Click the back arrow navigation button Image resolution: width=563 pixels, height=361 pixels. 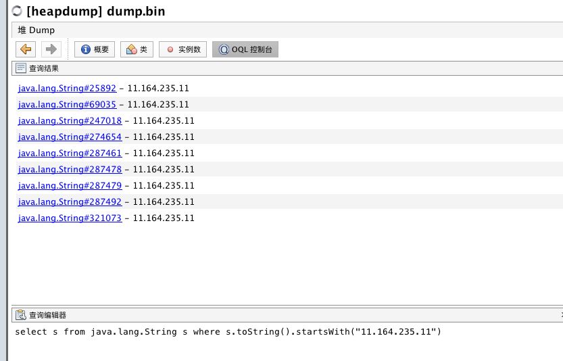pos(26,49)
